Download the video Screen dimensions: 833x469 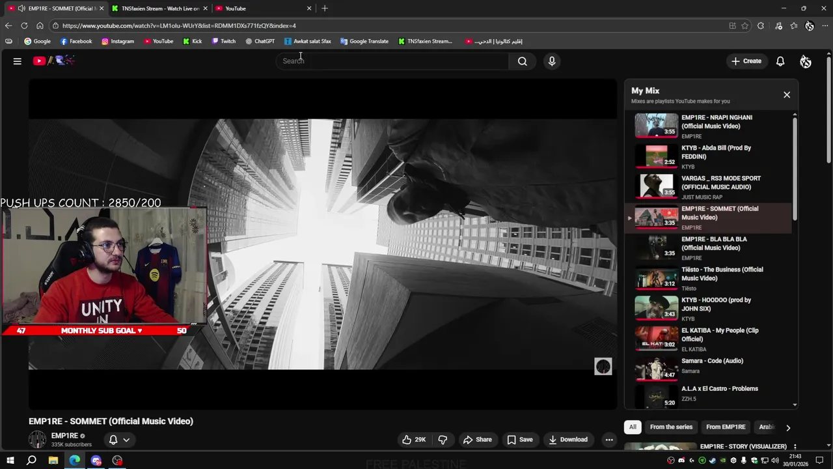pos(568,440)
